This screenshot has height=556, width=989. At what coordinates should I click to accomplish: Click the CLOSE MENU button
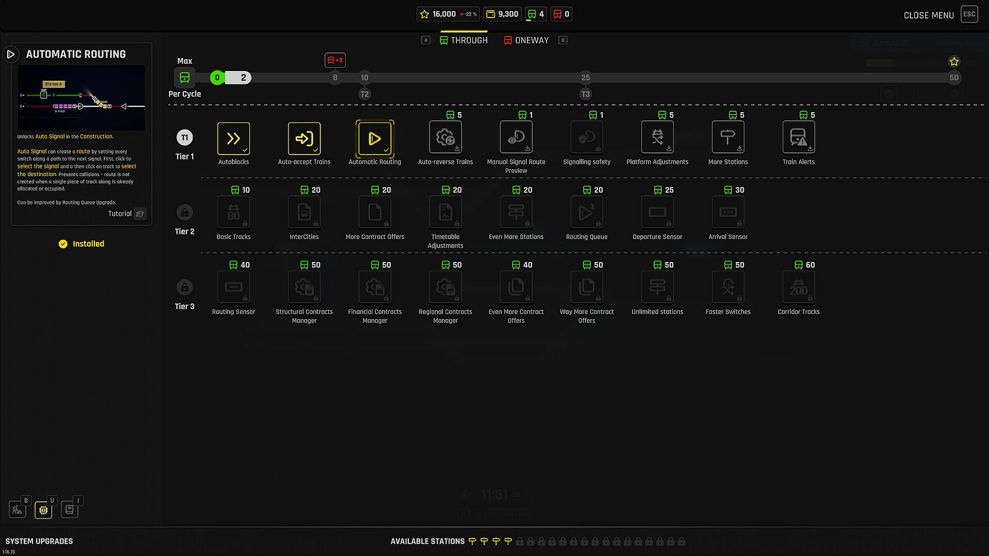pyautogui.click(x=929, y=15)
